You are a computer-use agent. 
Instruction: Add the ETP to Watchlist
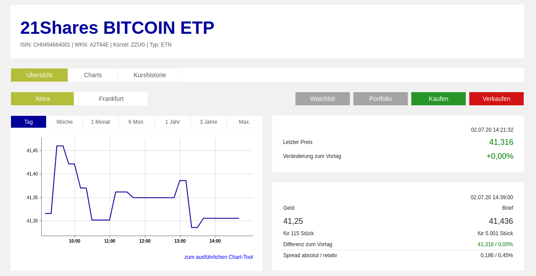click(323, 99)
